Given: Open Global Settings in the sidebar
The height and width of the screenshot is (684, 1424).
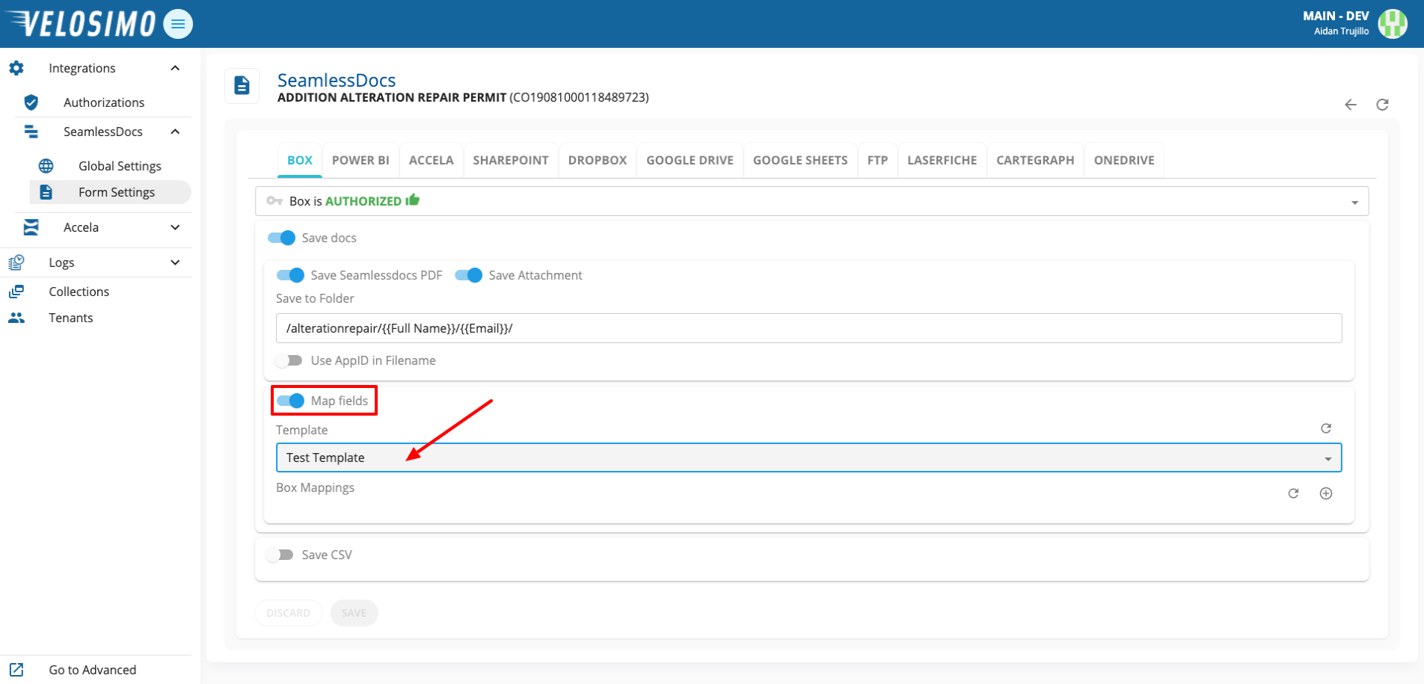Looking at the screenshot, I should coord(120,166).
